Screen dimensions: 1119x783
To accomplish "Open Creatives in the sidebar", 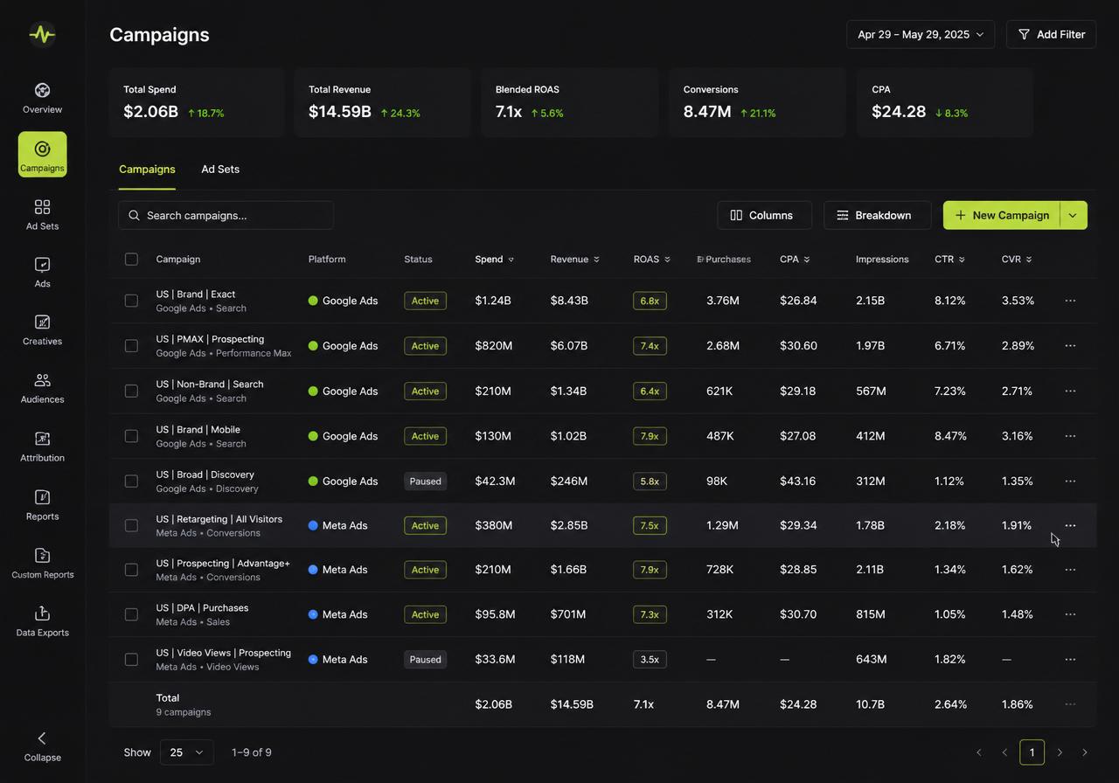I will pos(42,329).
